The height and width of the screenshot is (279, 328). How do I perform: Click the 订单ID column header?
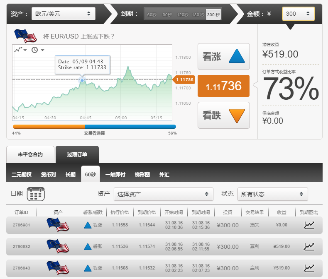(x=21, y=212)
